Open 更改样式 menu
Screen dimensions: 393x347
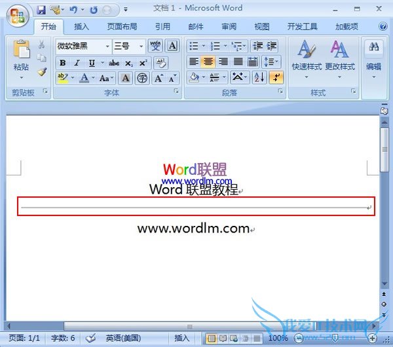(x=340, y=59)
